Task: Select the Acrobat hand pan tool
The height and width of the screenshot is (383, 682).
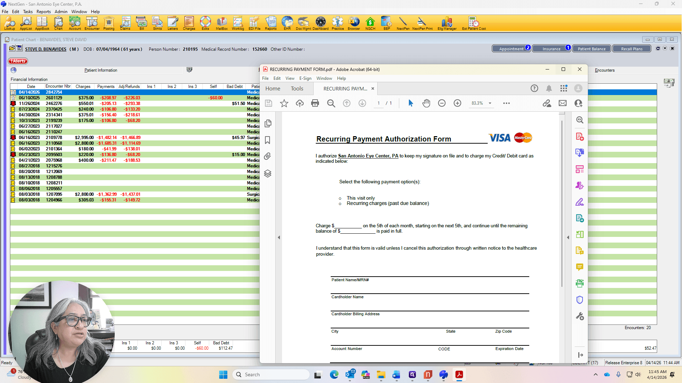Action: 426,103
